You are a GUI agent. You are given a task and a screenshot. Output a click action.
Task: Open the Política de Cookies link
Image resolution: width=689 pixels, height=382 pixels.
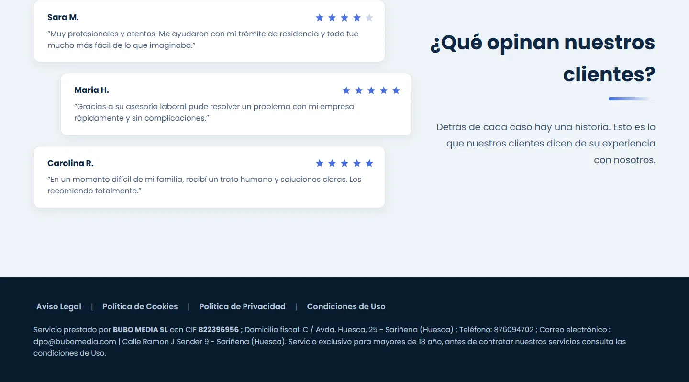tap(140, 307)
